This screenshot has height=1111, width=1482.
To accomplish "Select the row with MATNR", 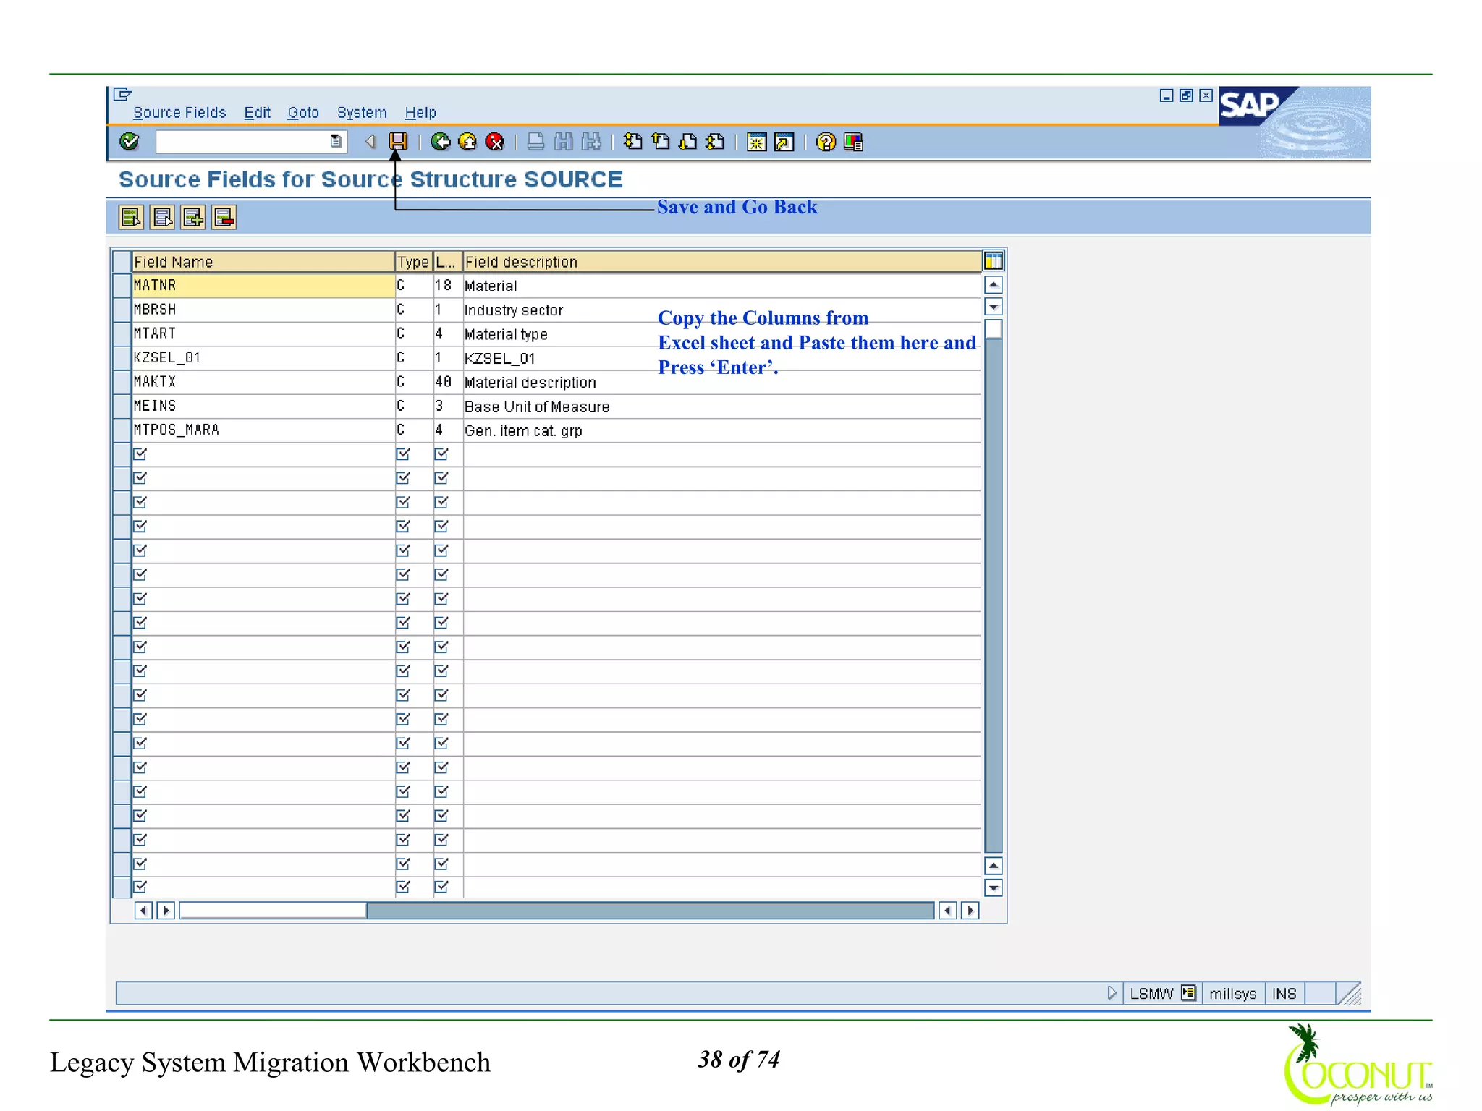I will point(122,286).
